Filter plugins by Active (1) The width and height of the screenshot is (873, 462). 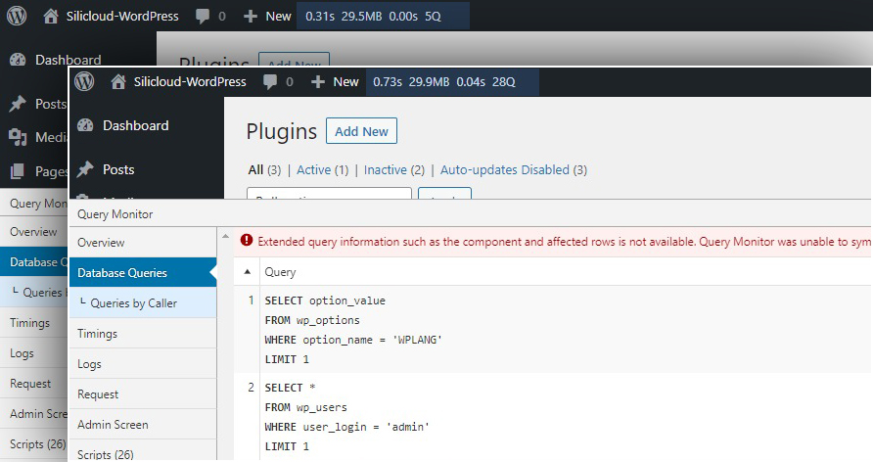[x=322, y=169]
